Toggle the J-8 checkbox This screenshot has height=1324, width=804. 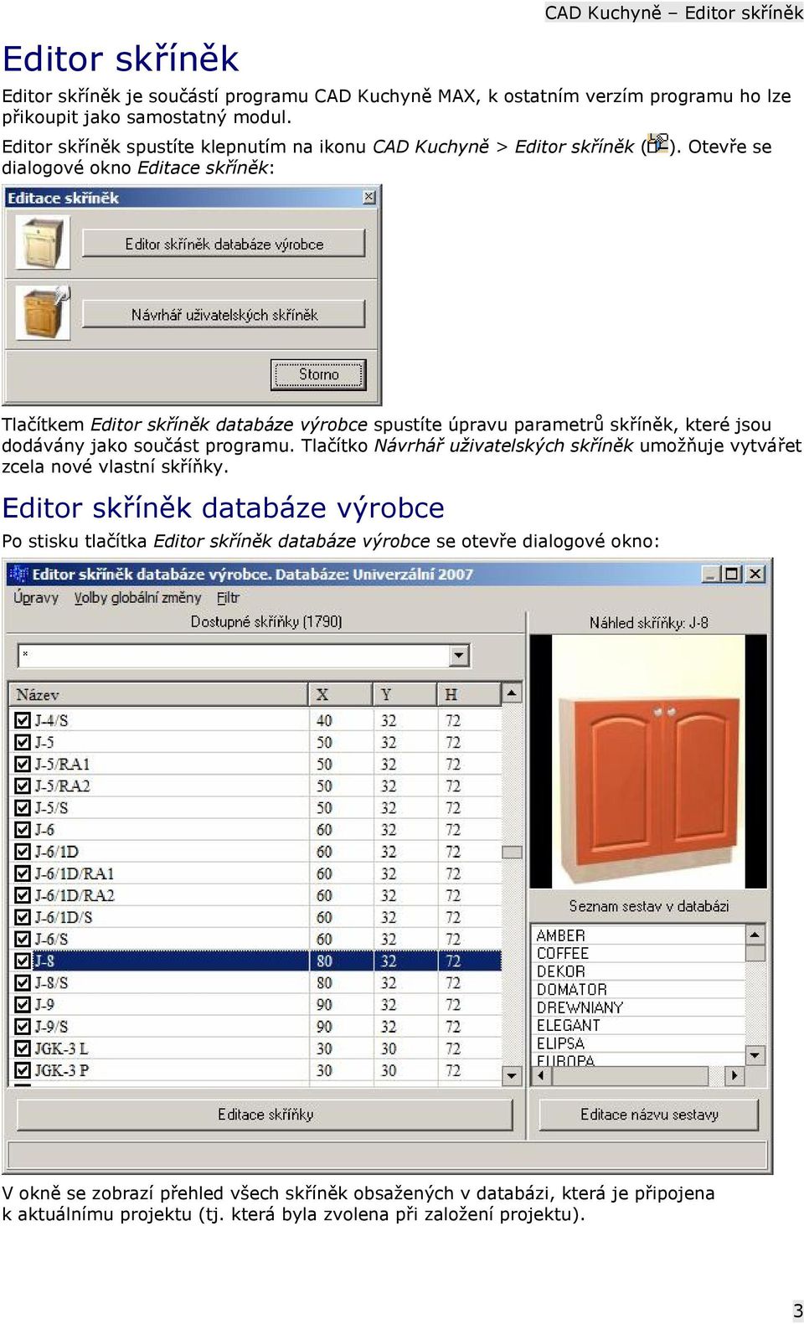(x=23, y=961)
